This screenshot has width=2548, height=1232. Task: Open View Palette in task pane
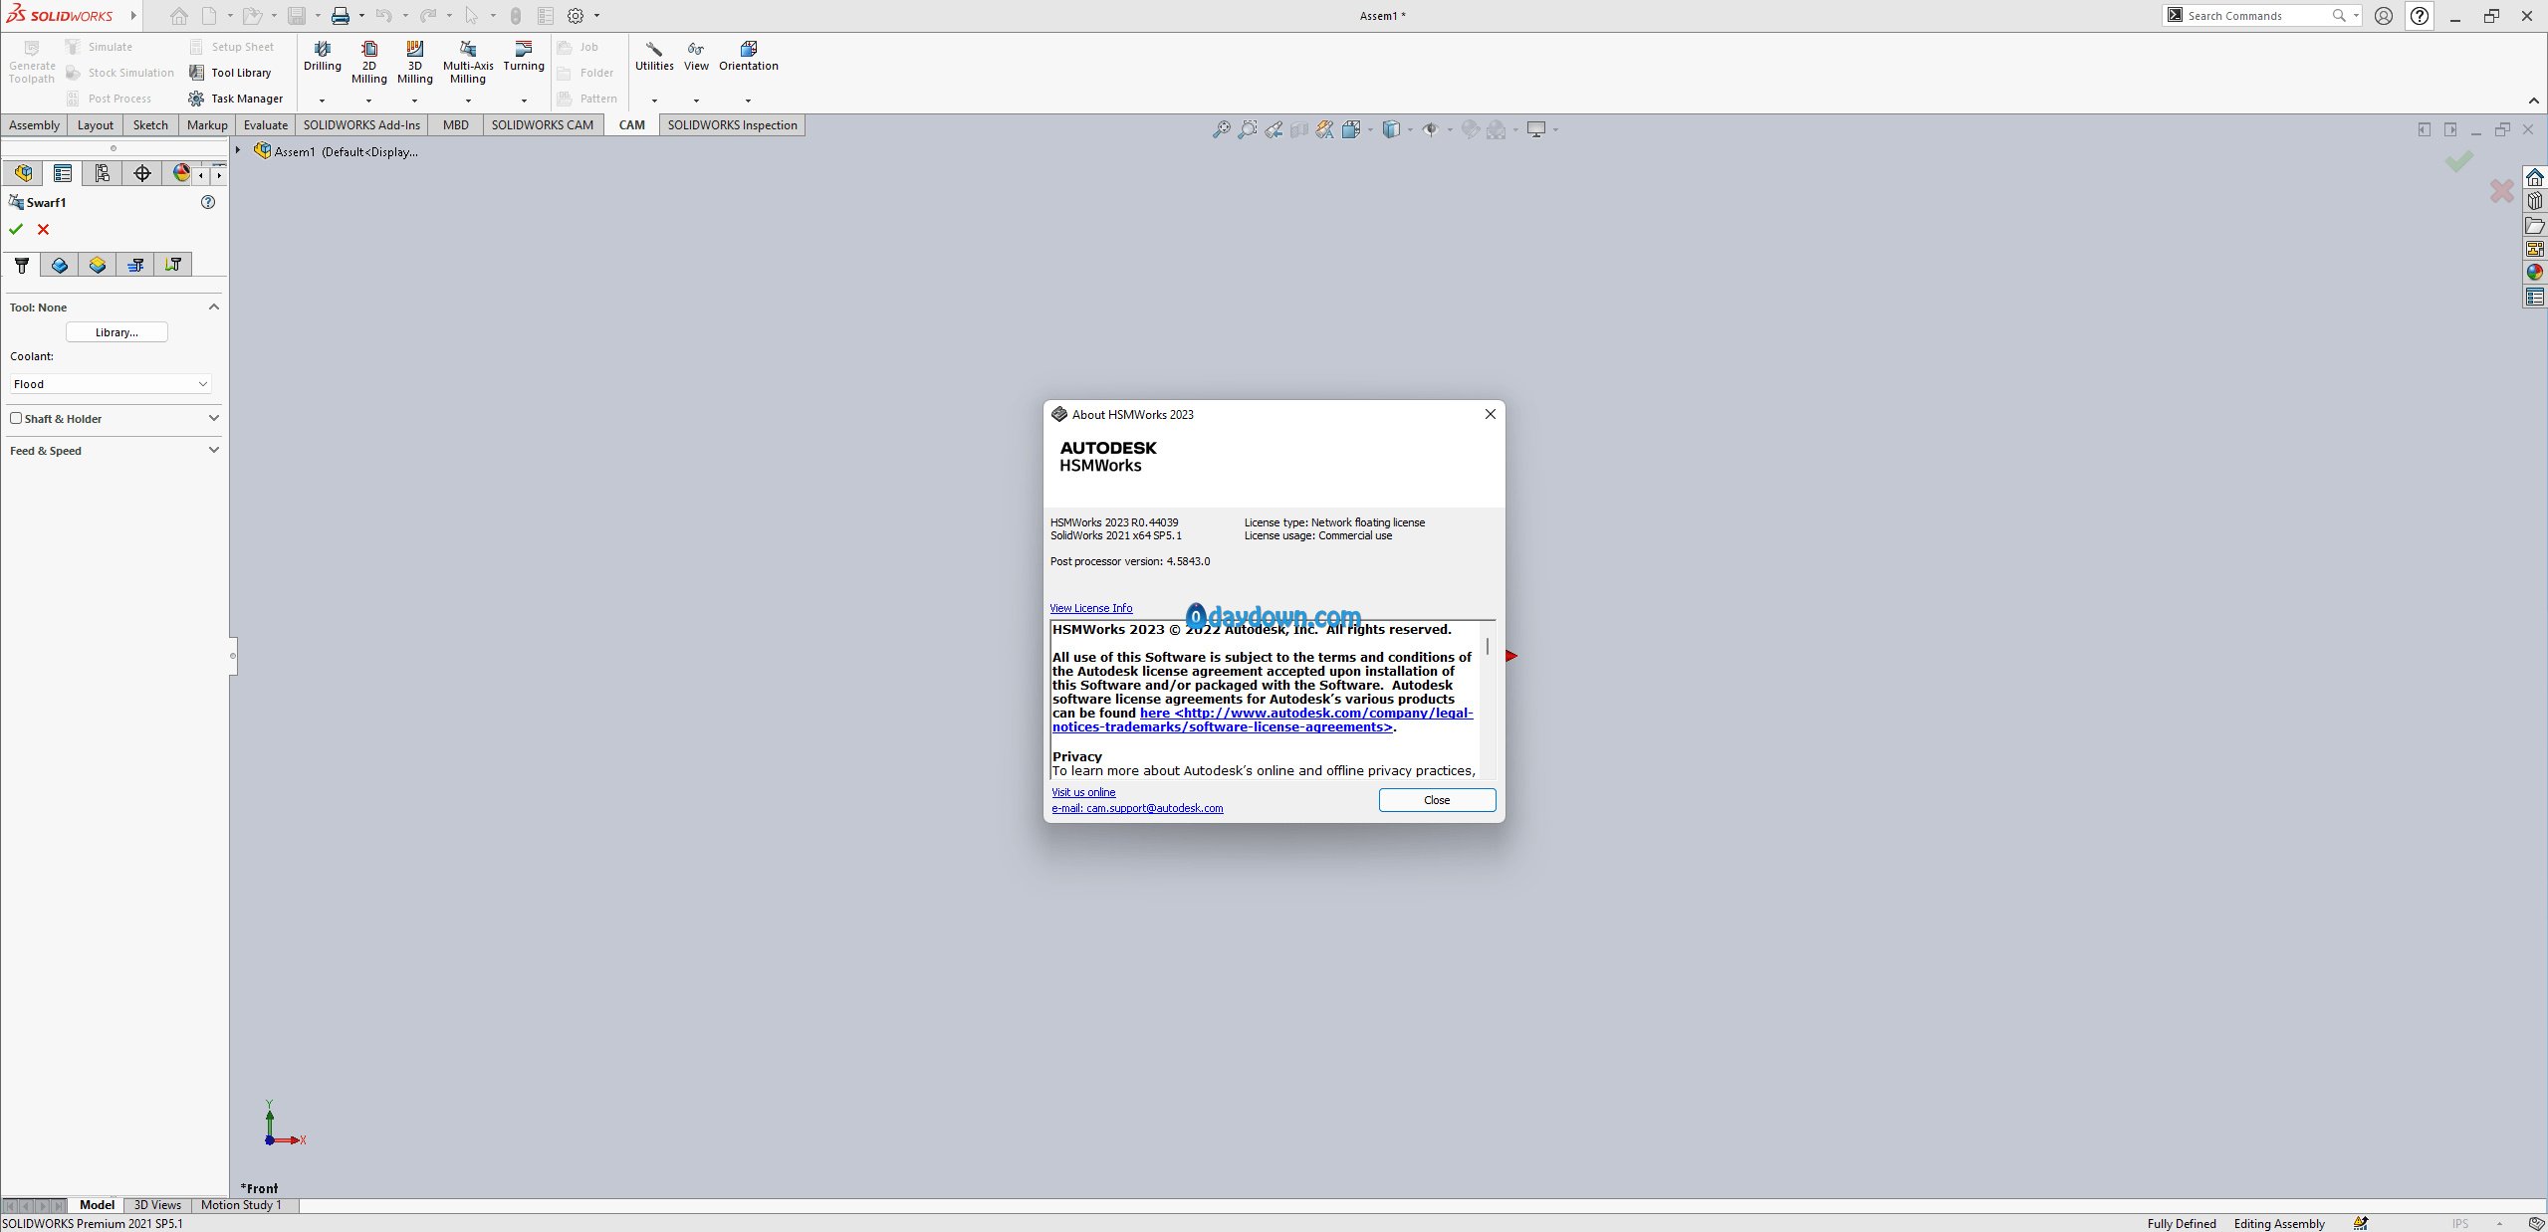(2535, 250)
